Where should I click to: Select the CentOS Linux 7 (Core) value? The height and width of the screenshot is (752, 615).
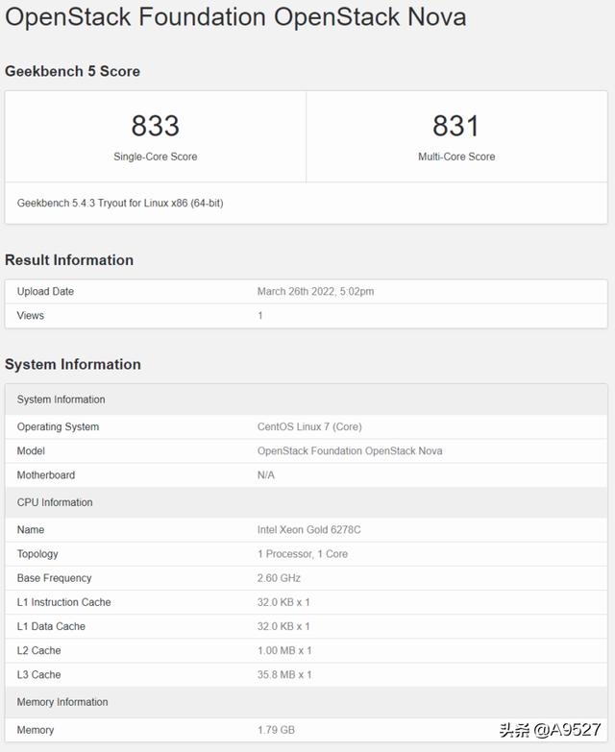[x=309, y=426]
